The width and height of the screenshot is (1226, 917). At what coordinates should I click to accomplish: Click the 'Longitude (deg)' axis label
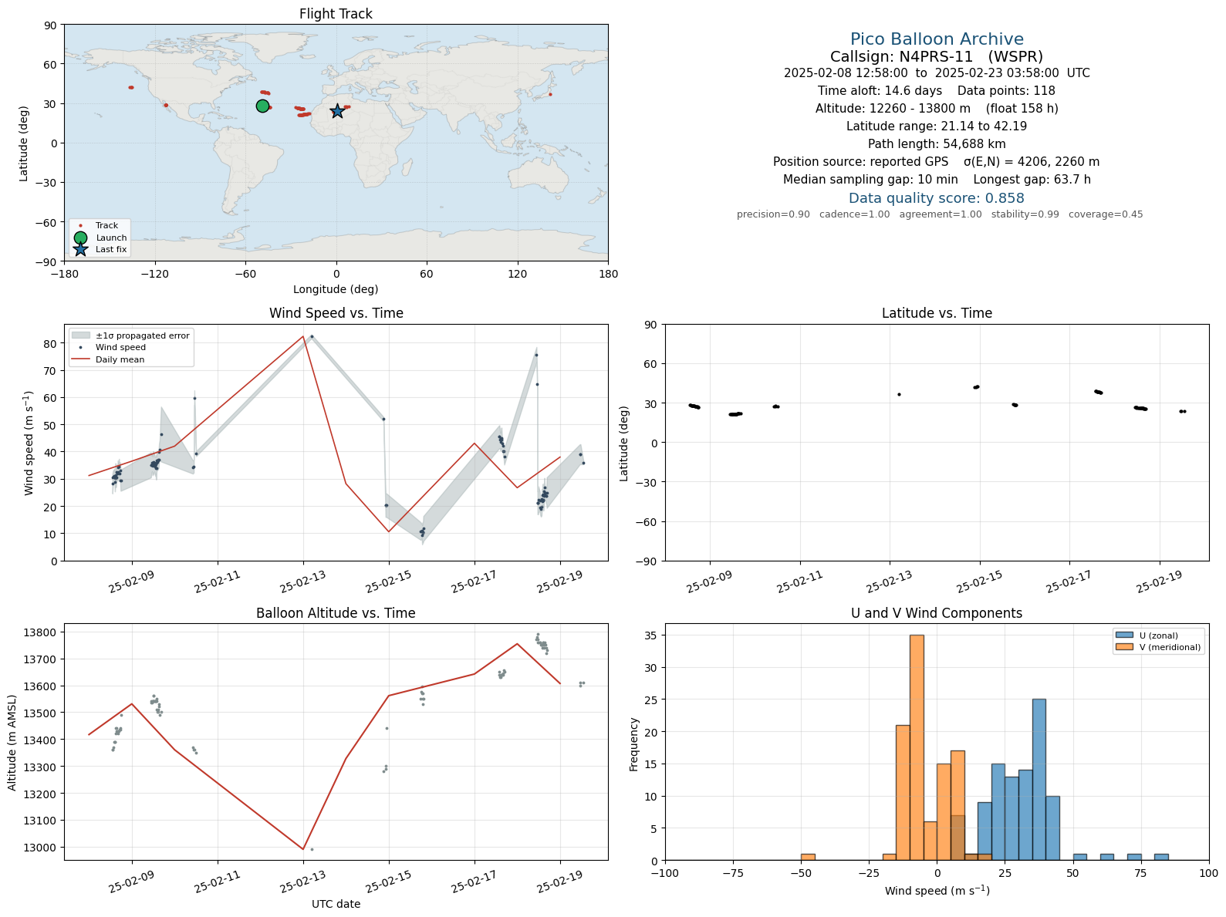[336, 289]
